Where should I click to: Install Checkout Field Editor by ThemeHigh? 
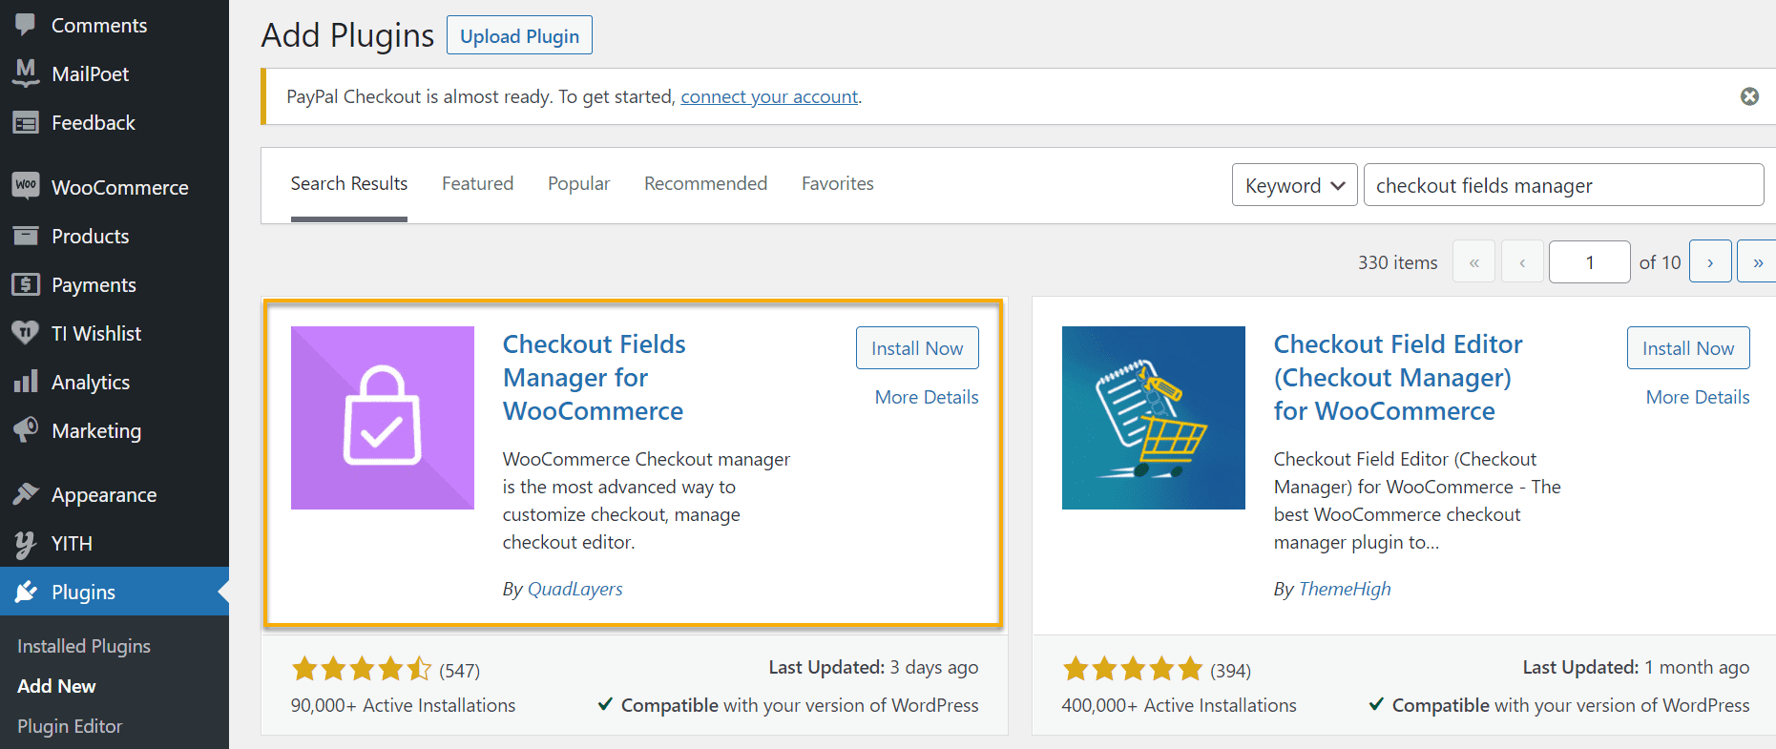[1688, 348]
